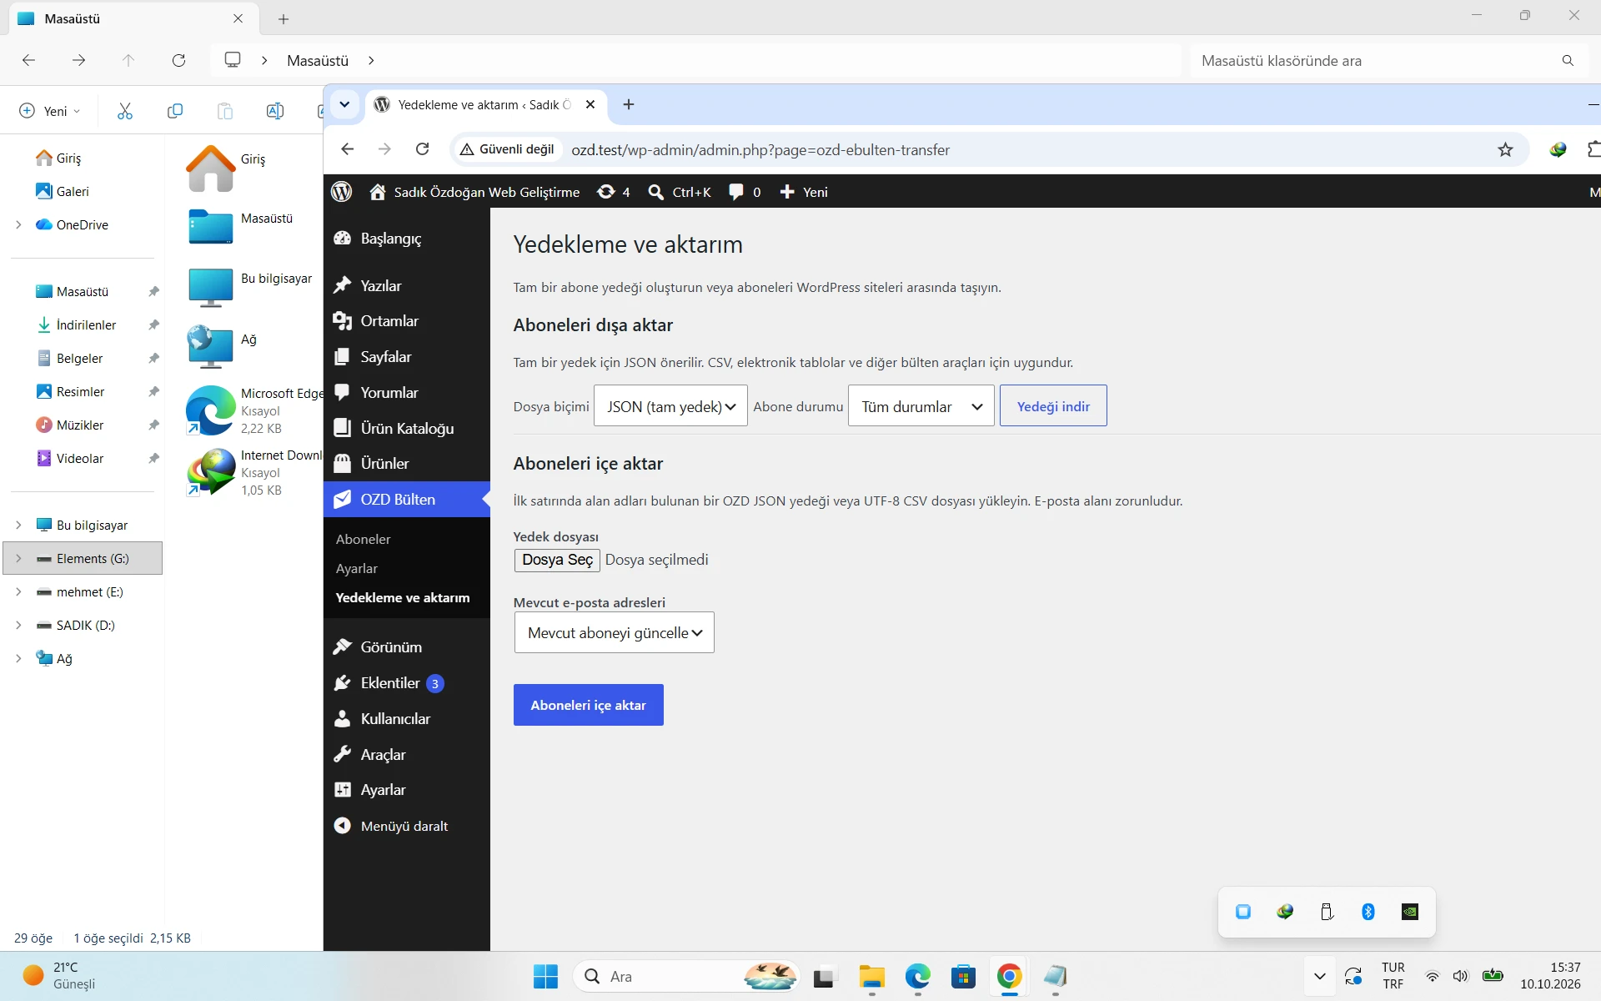Image resolution: width=1601 pixels, height=1001 pixels.
Task: Open the Kullanıcılar menu
Action: pos(395,718)
